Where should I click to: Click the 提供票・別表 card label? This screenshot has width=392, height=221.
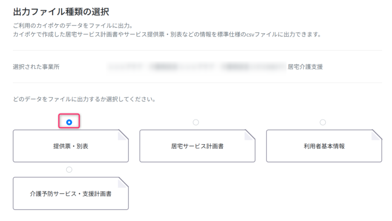point(71,146)
